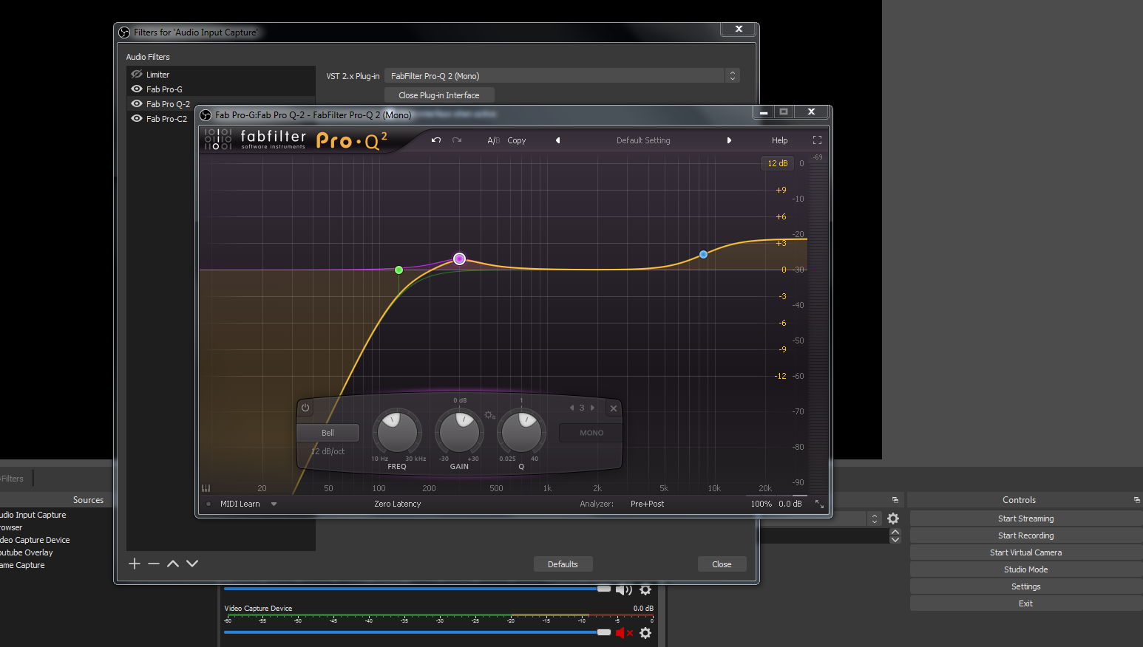
Task: Open the Bell filter shape dropdown
Action: (328, 433)
